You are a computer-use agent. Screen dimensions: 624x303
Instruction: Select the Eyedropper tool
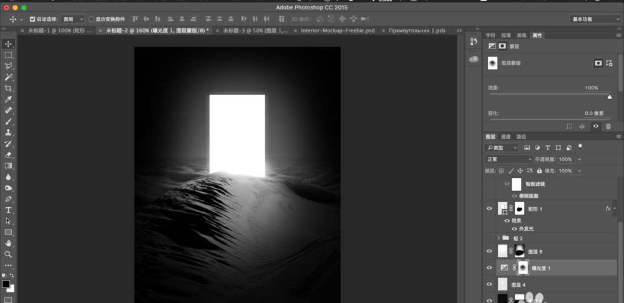point(8,99)
